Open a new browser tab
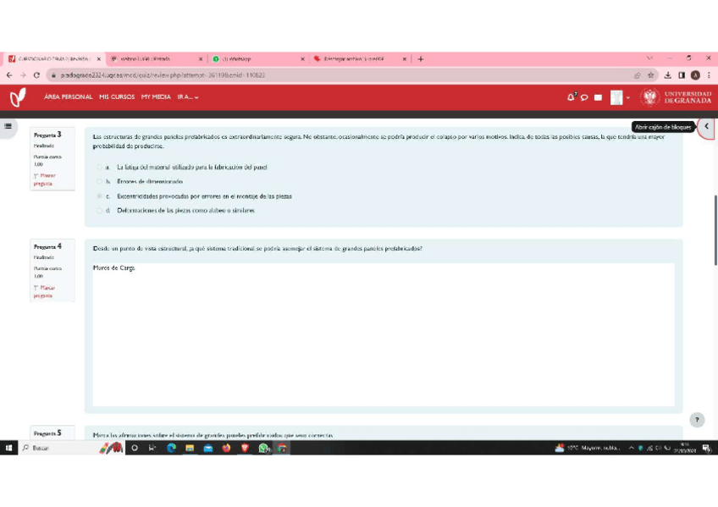The image size is (718, 507). (420, 58)
